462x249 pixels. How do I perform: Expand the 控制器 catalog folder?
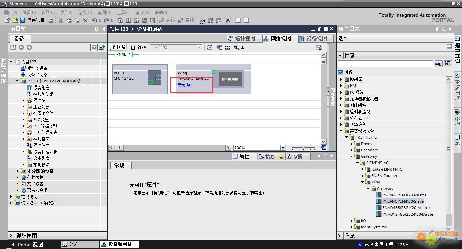pos(341,79)
